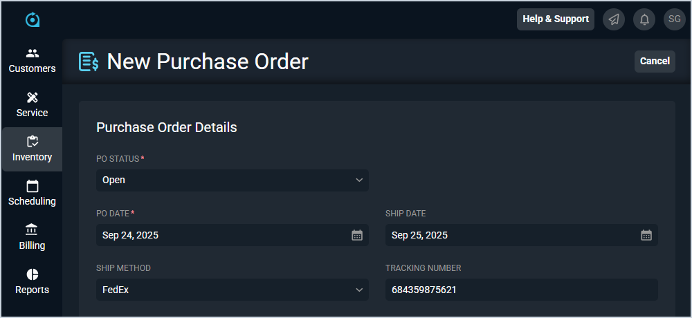Screen dimensions: 692x318
Task: Open the SG user avatar menu
Action: [x=674, y=19]
